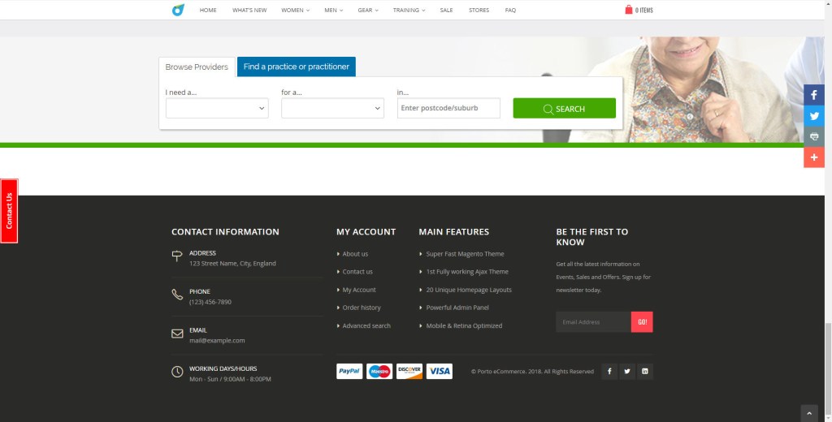Screen dimensions: 832x422
Task: Click the phone handset icon
Action: [x=177, y=295]
